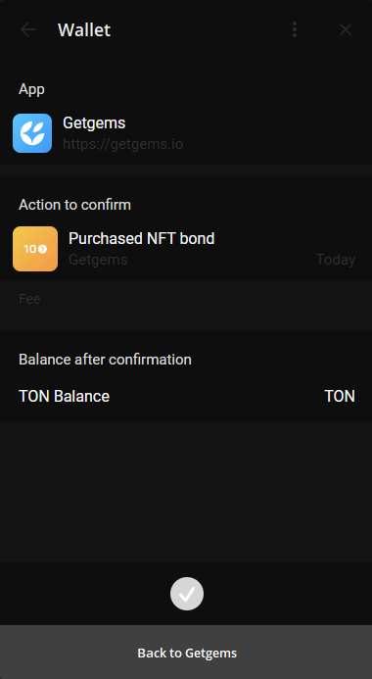The height and width of the screenshot is (679, 372).
Task: Click the Getgems app logo icon
Action: [32, 133]
